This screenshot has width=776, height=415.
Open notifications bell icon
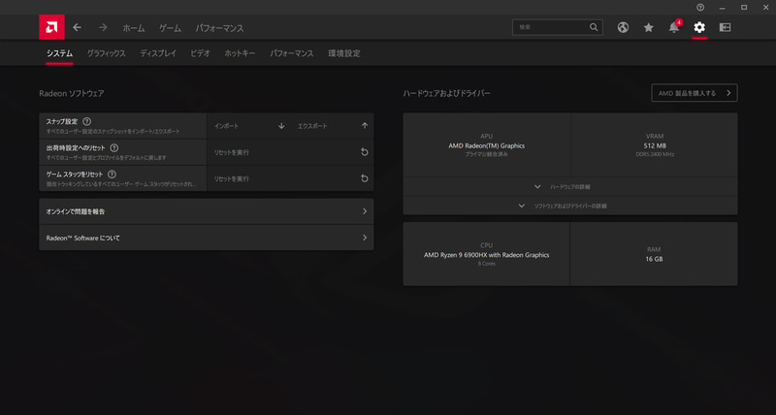[674, 28]
